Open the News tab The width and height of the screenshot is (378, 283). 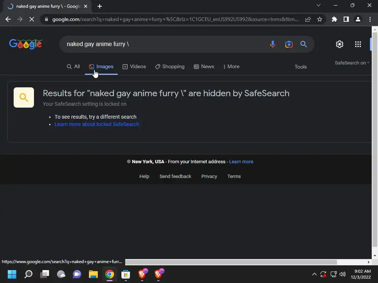204,67
